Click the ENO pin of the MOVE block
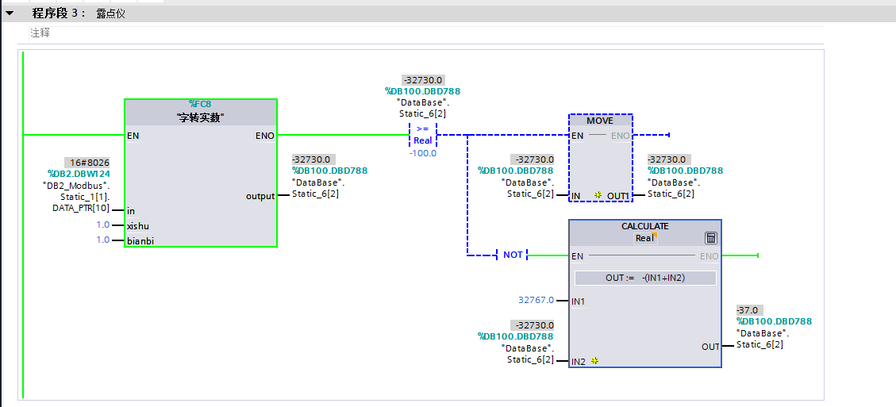The image size is (896, 407). tap(620, 136)
